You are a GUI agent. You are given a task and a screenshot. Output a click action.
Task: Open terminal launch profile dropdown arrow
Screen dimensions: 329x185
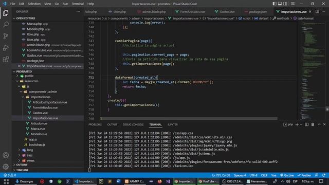click(x=301, y=124)
